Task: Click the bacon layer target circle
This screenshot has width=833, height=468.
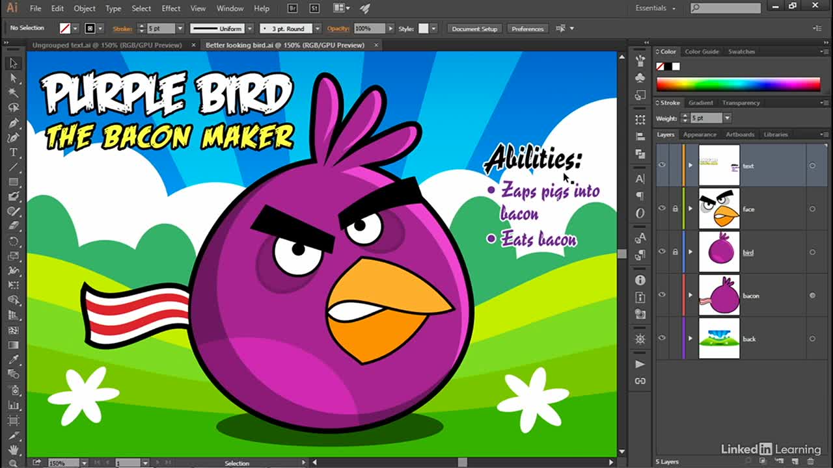Action: 812,295
